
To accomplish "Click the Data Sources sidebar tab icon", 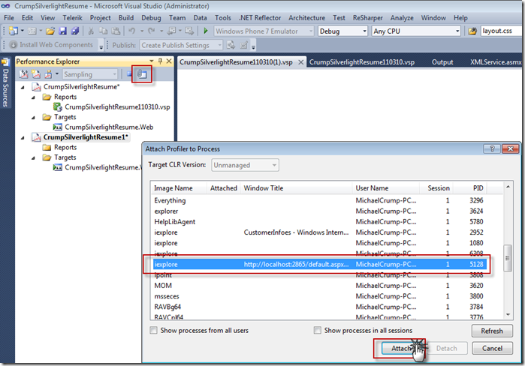I will coord(5,62).
